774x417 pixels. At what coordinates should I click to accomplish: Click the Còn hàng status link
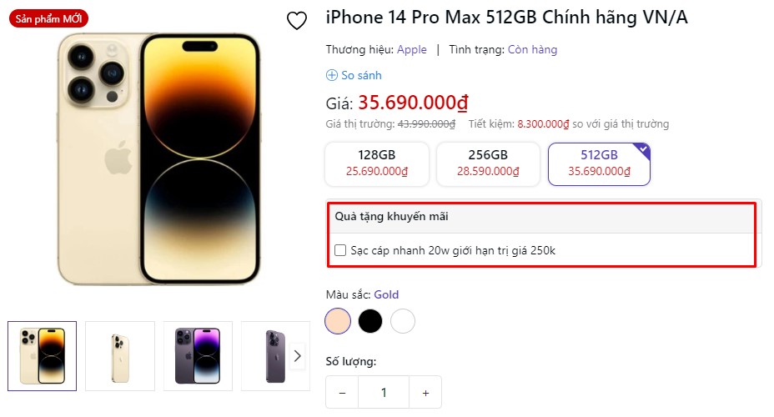coord(532,49)
